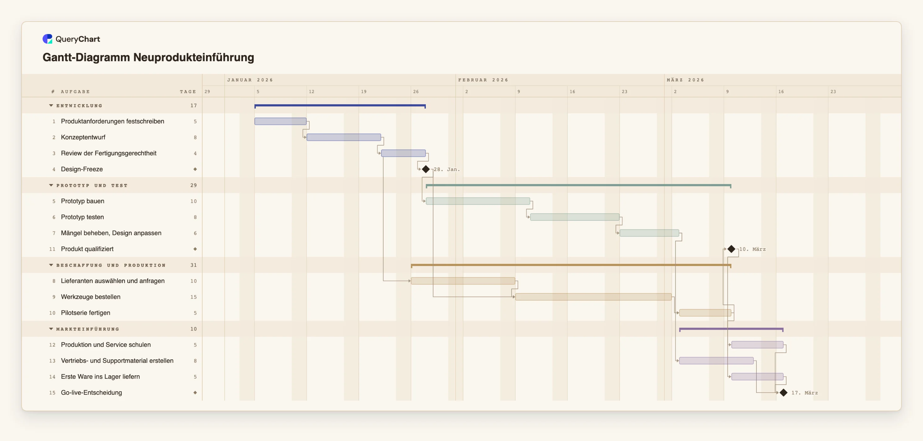This screenshot has width=923, height=441.
Task: Click the brown Beschaffung summary bar
Action: (571, 265)
